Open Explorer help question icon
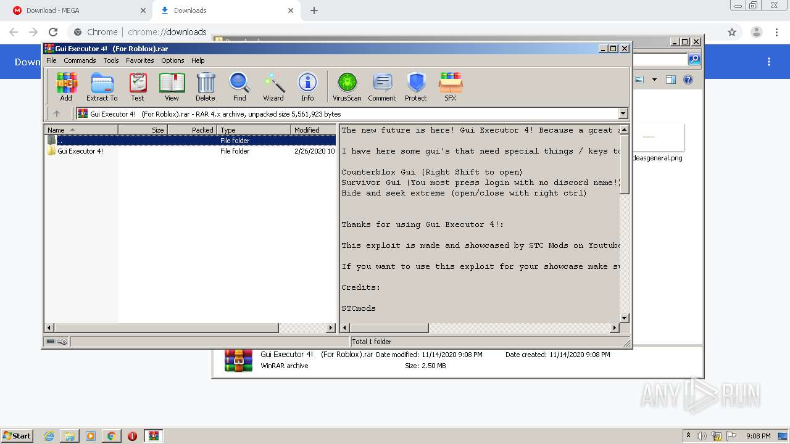The image size is (790, 444). click(688, 80)
